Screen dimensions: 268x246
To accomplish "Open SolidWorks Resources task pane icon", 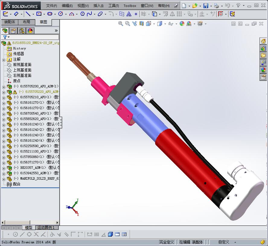I will pos(263,41).
